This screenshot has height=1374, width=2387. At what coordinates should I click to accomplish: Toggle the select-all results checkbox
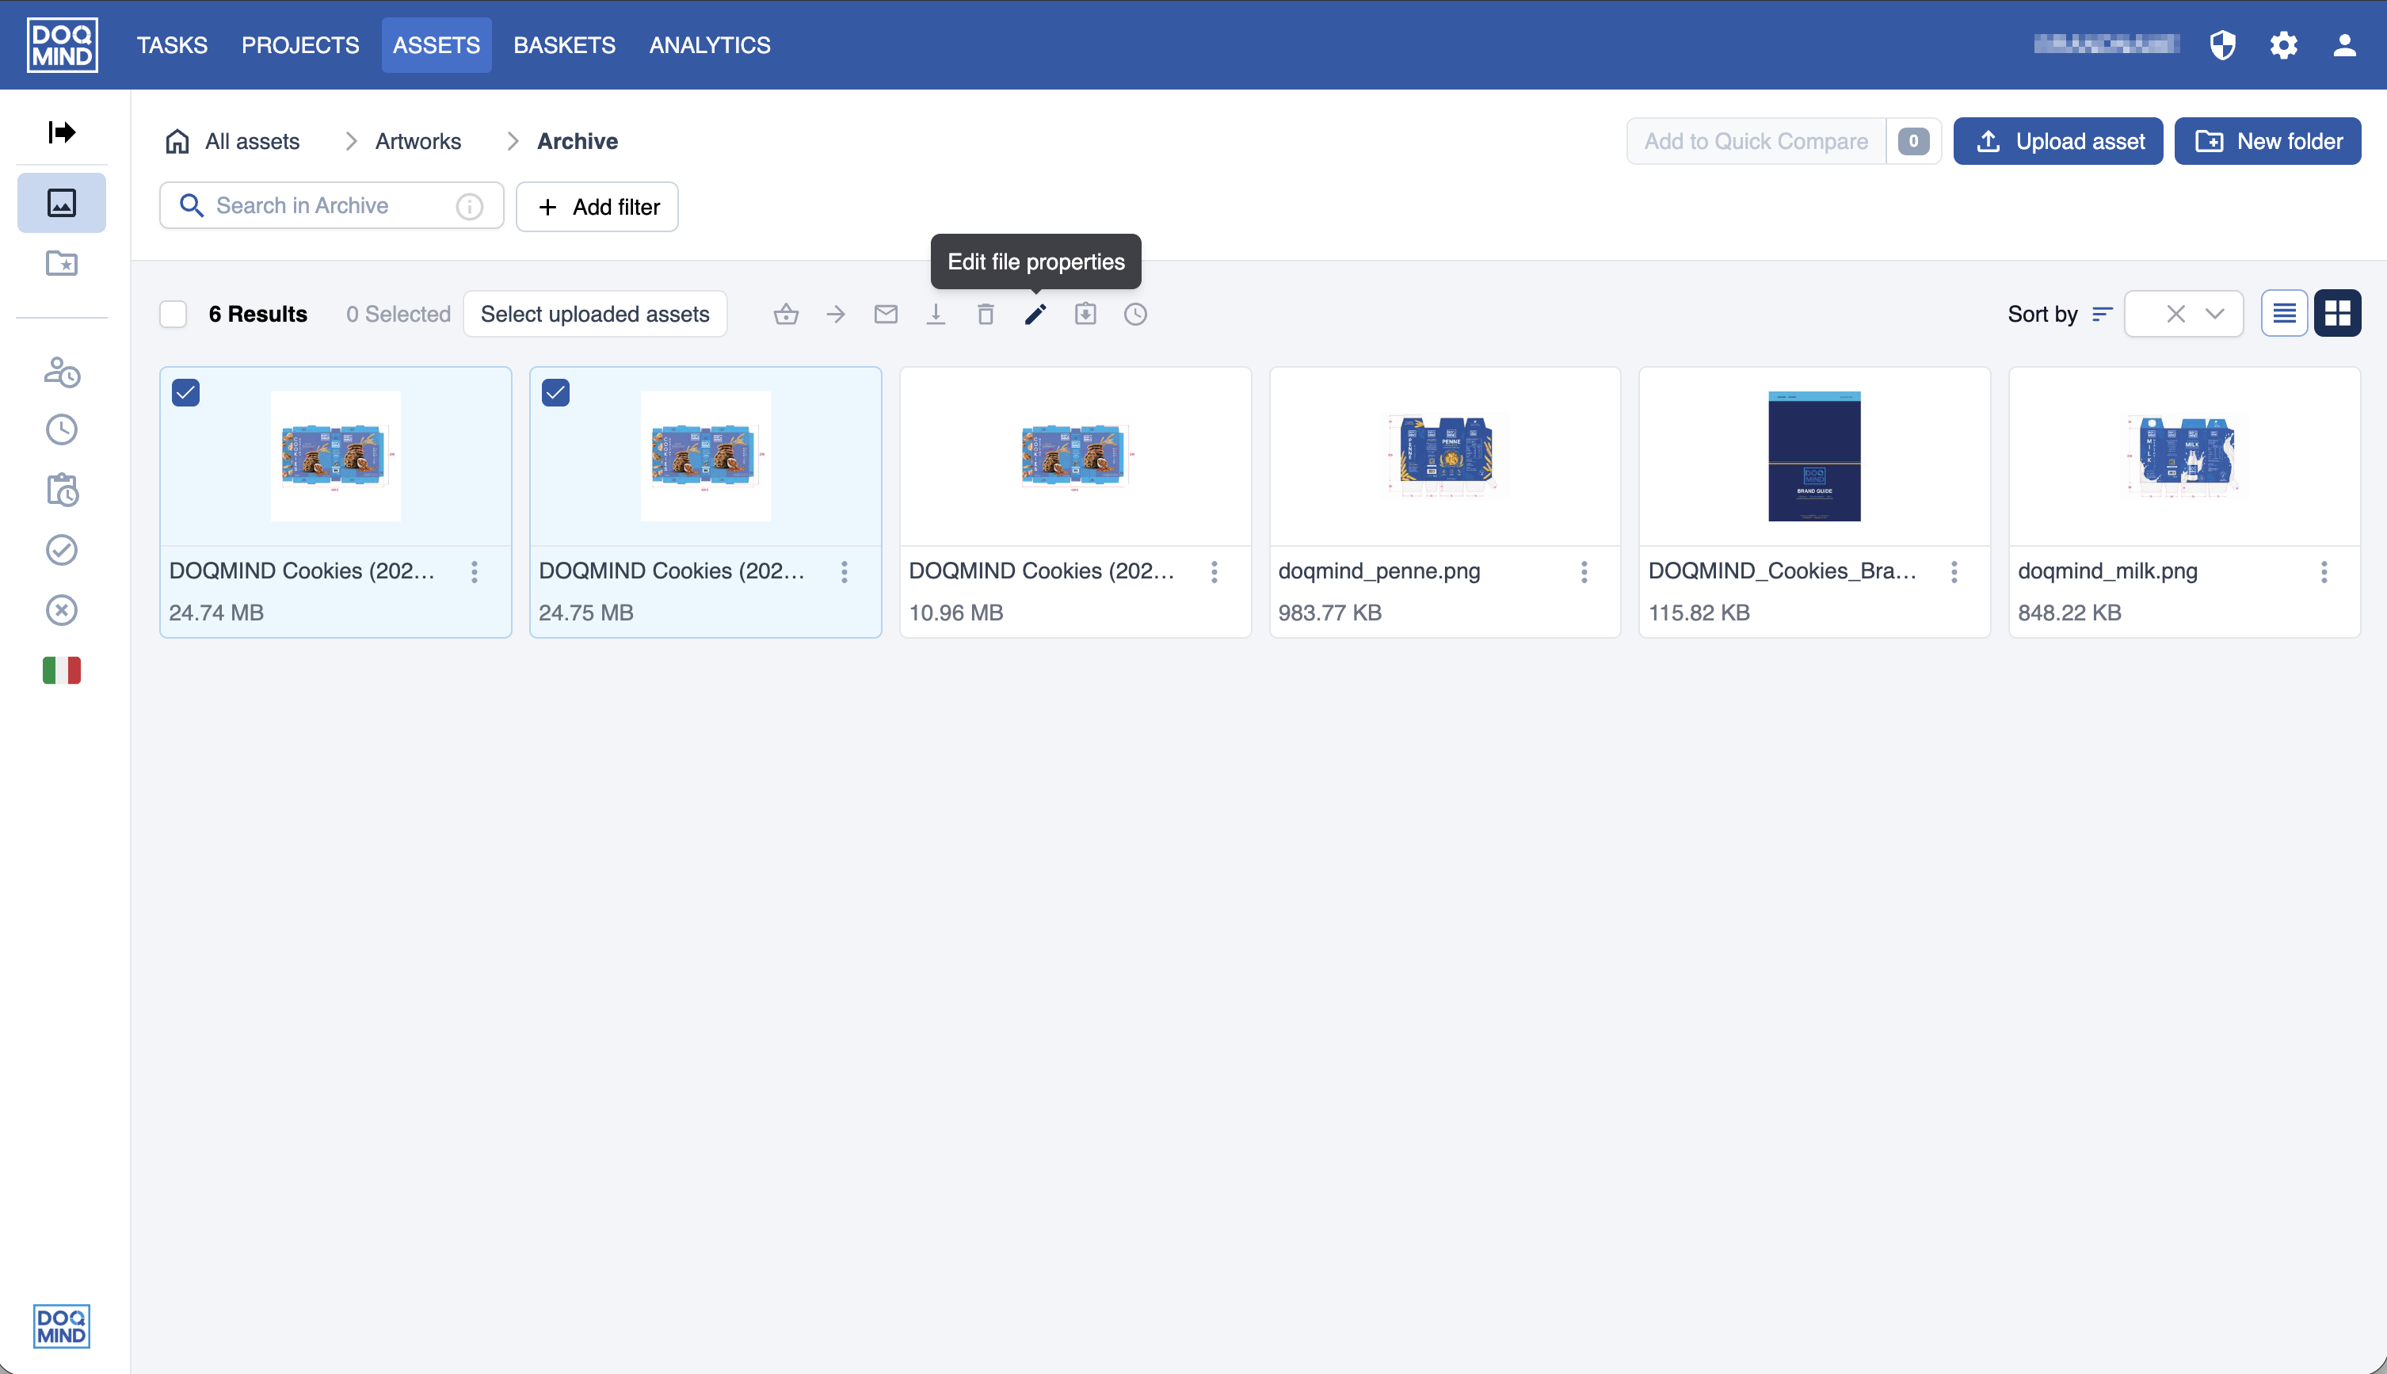pos(173,315)
